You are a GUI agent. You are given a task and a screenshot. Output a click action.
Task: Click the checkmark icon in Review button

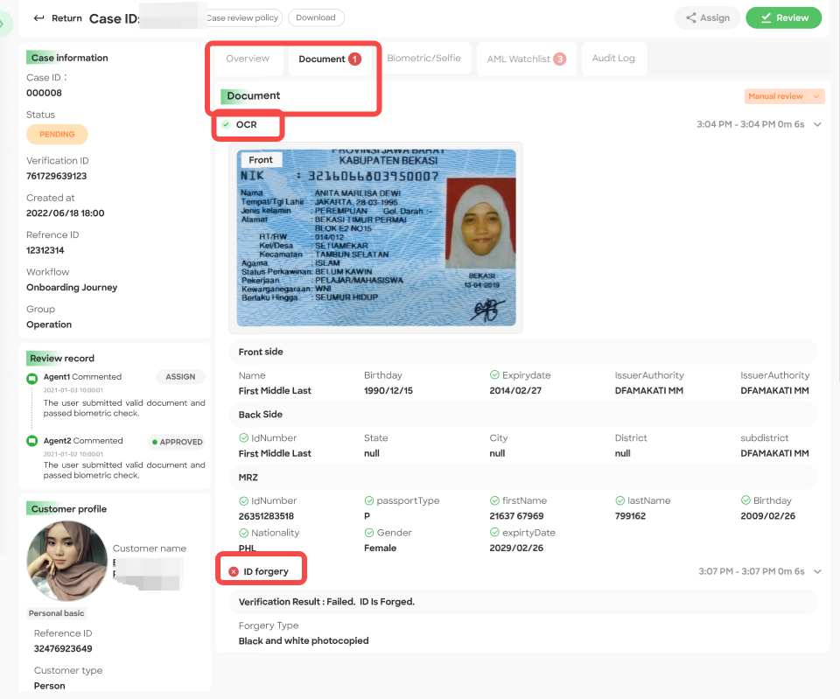(x=766, y=17)
